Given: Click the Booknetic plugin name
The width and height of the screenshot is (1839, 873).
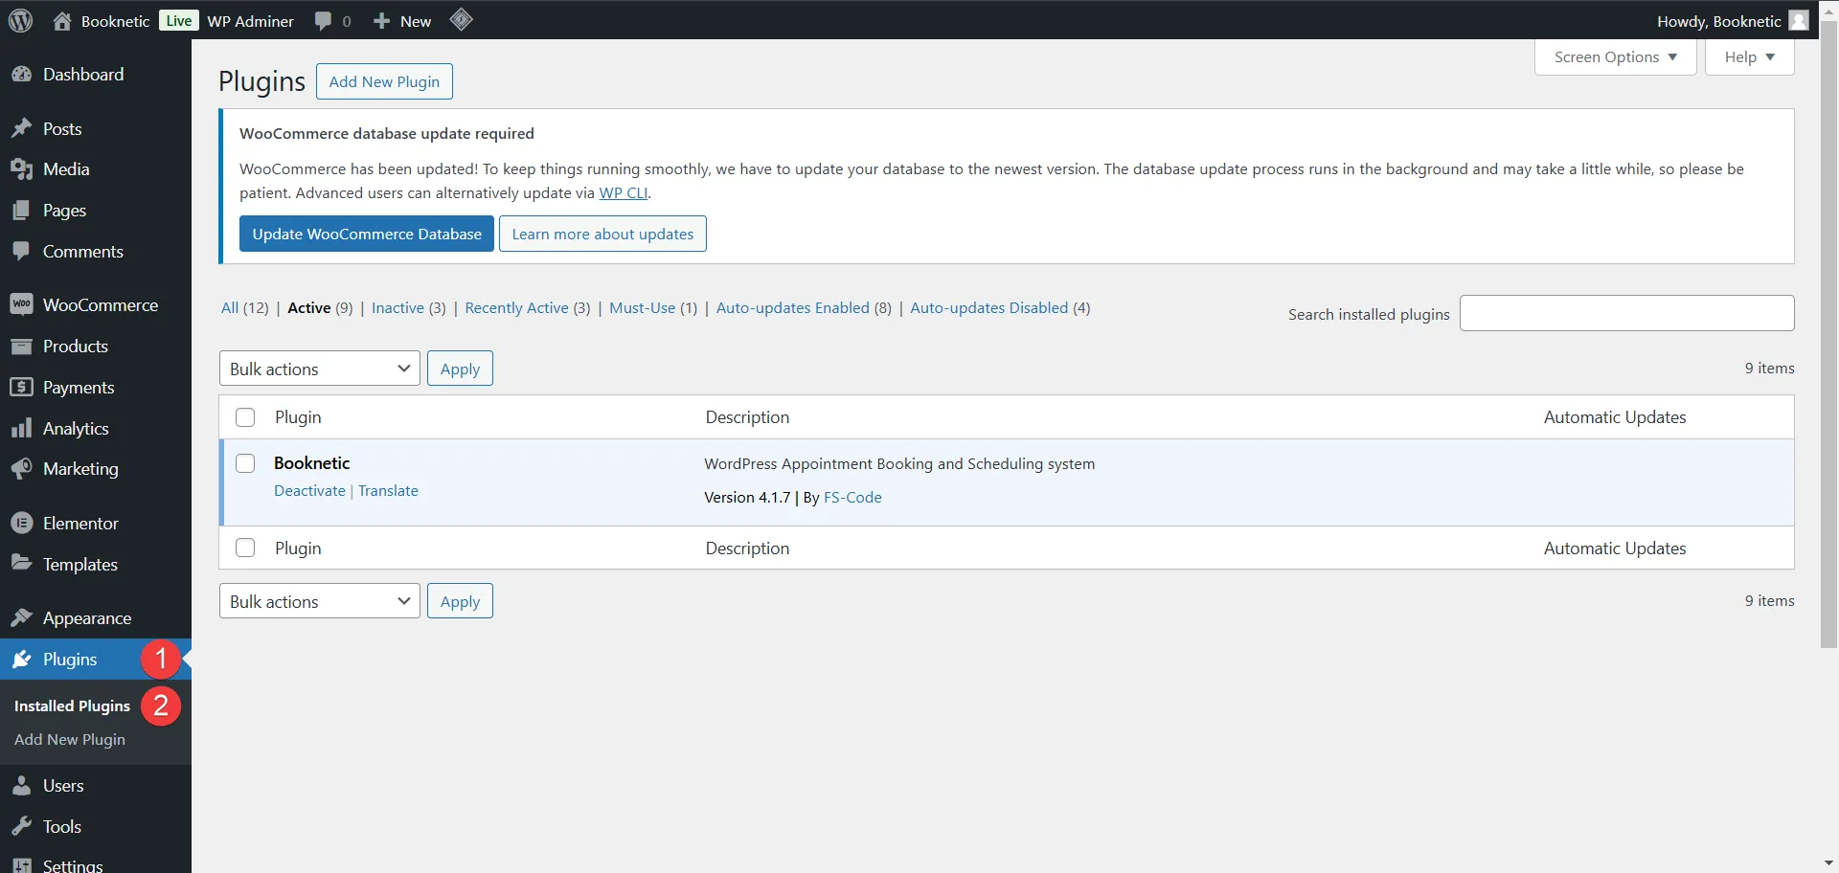Looking at the screenshot, I should click(312, 463).
